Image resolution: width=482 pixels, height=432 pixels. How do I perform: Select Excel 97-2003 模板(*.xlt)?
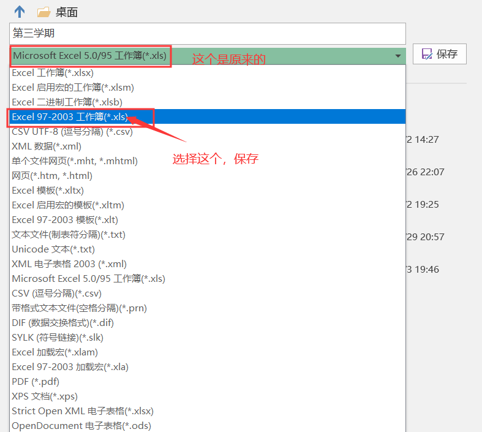pos(208,220)
